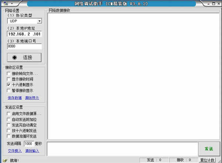
Task: Enable 接收转向文件 checkbox
Action: 9,73
